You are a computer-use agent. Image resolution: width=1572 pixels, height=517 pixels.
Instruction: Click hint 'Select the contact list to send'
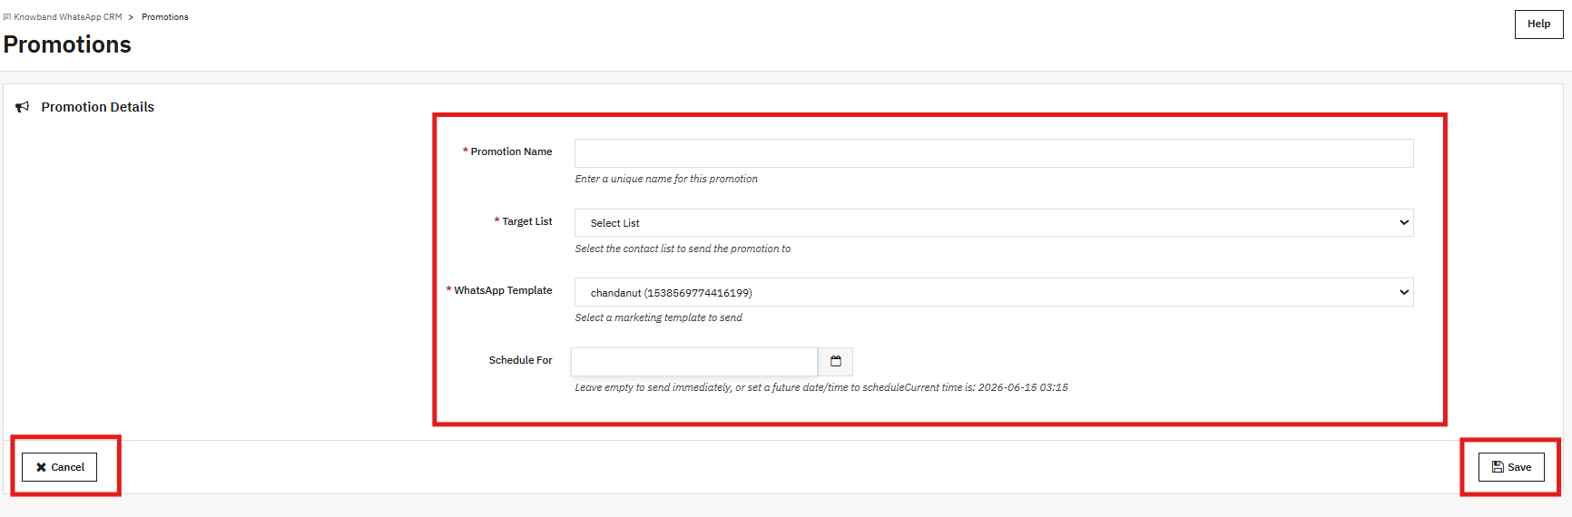tap(683, 249)
